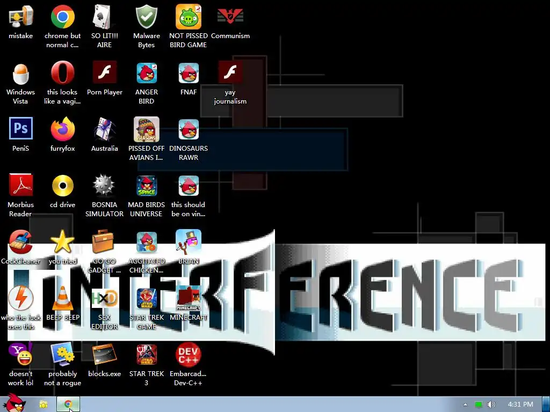This screenshot has width=550, height=412.
Task: Select the Flash "Porn Player" icon
Action: [x=105, y=72]
